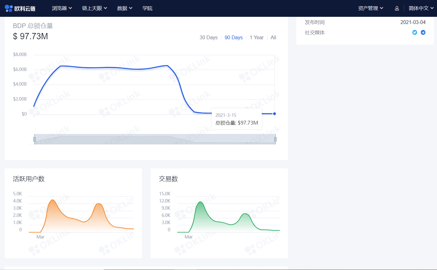Click the 2021-3-15 tooltip on the chart
437x270 pixels.
coord(236,119)
